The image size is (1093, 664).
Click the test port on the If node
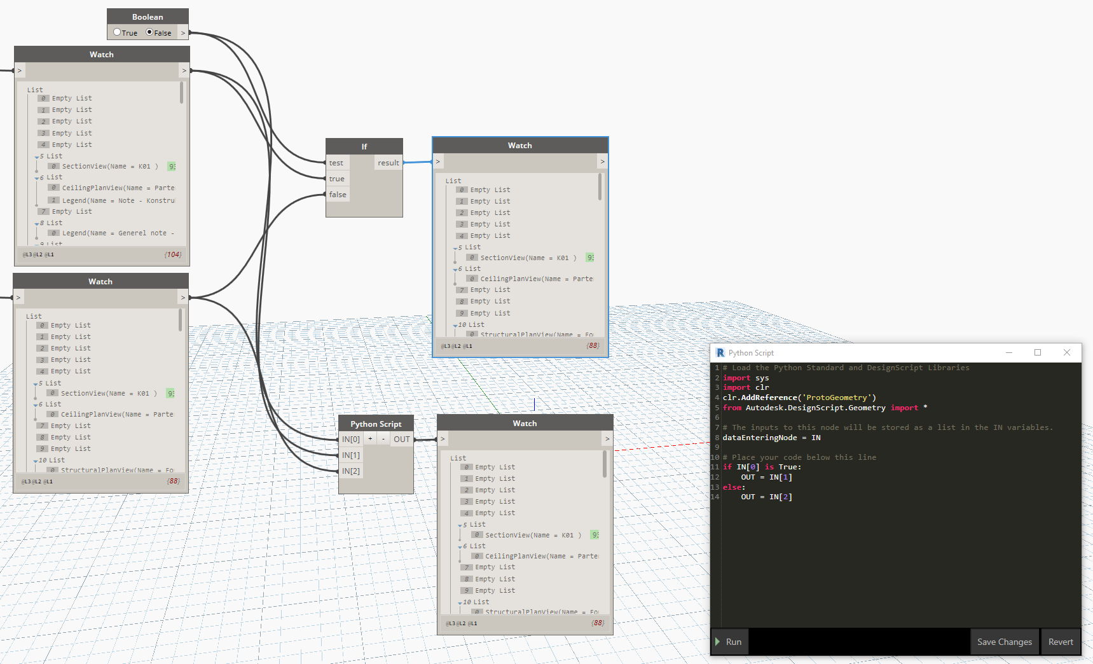(336, 163)
